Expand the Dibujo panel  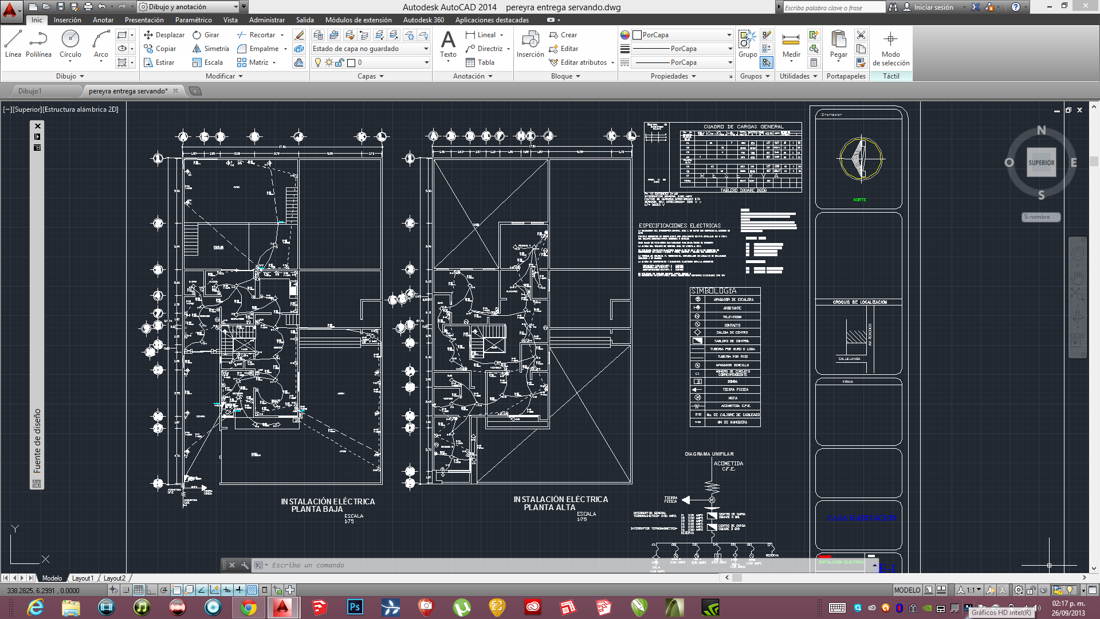[70, 76]
